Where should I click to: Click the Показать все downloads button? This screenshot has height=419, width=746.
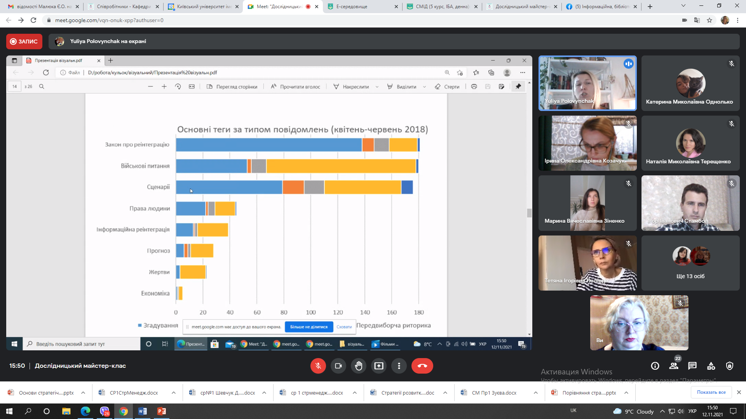pyautogui.click(x=711, y=392)
